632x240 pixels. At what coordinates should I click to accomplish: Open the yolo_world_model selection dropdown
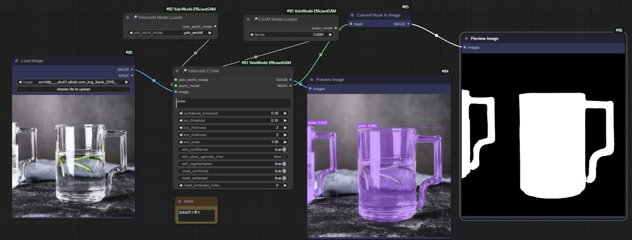pos(170,33)
